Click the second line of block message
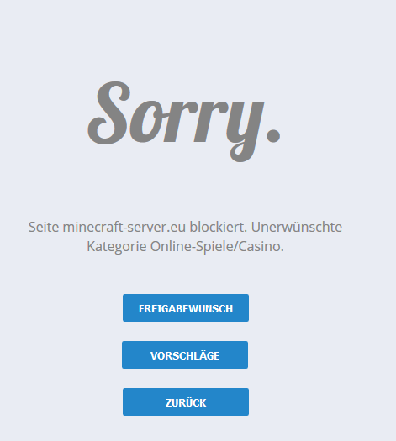This screenshot has height=441, width=396. [x=185, y=247]
